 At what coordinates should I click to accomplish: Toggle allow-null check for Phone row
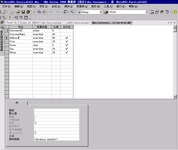67,52
